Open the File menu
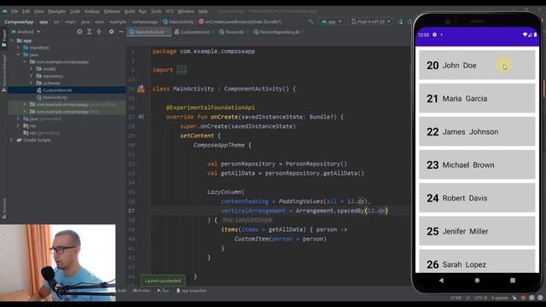The width and height of the screenshot is (546, 307). (15, 11)
